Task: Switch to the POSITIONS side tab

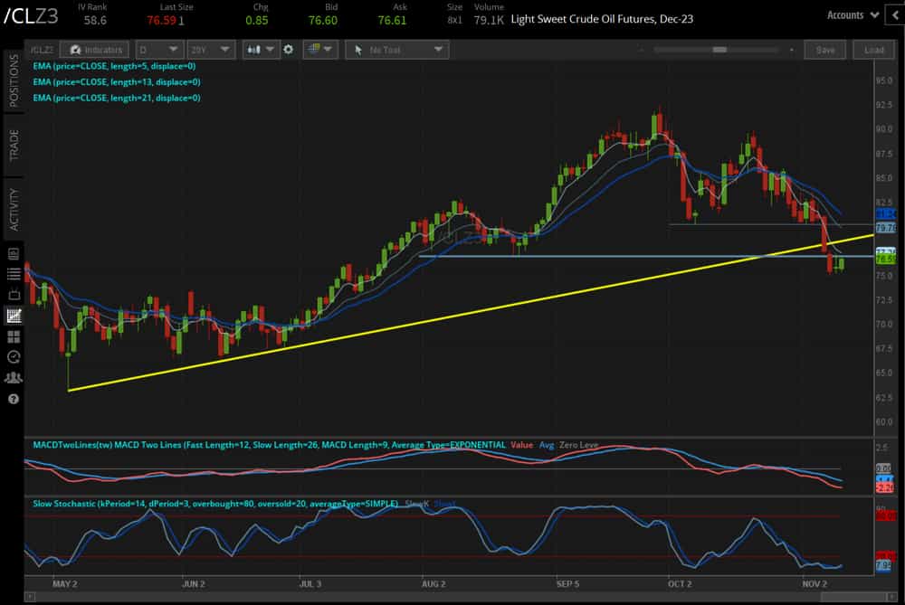Action: point(14,80)
